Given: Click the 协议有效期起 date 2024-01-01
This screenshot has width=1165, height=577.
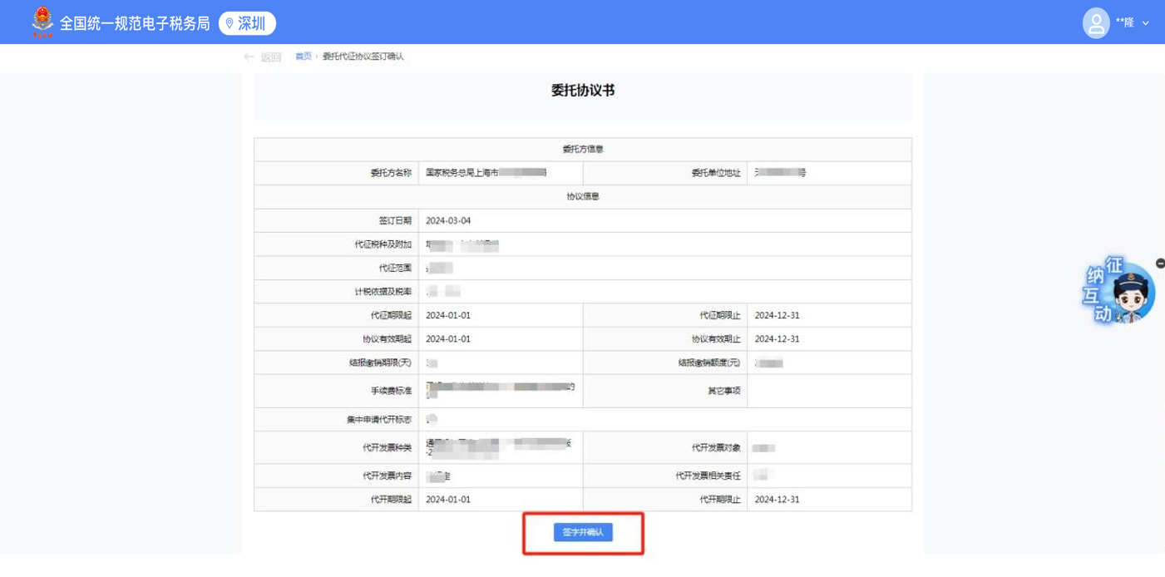Looking at the screenshot, I should point(448,339).
